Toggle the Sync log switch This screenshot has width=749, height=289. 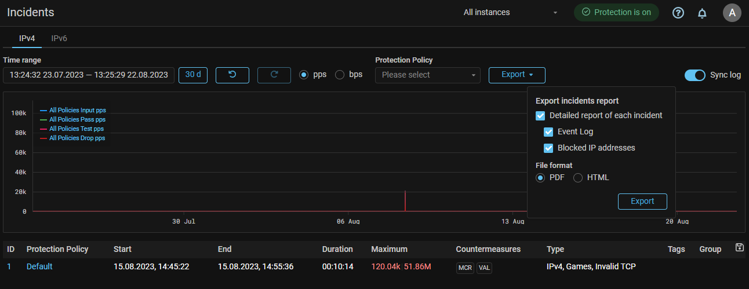pos(695,75)
